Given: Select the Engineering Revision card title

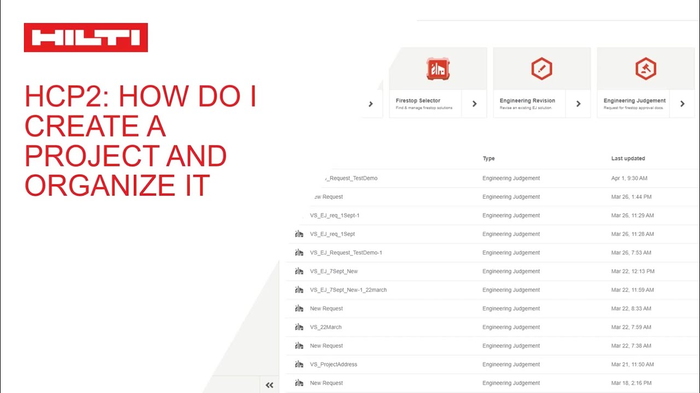Looking at the screenshot, I should [527, 100].
